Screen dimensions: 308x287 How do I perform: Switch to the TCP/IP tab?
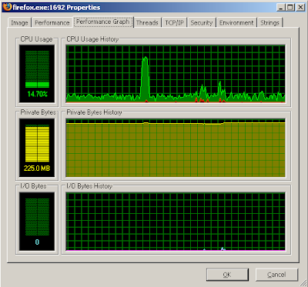174,22
